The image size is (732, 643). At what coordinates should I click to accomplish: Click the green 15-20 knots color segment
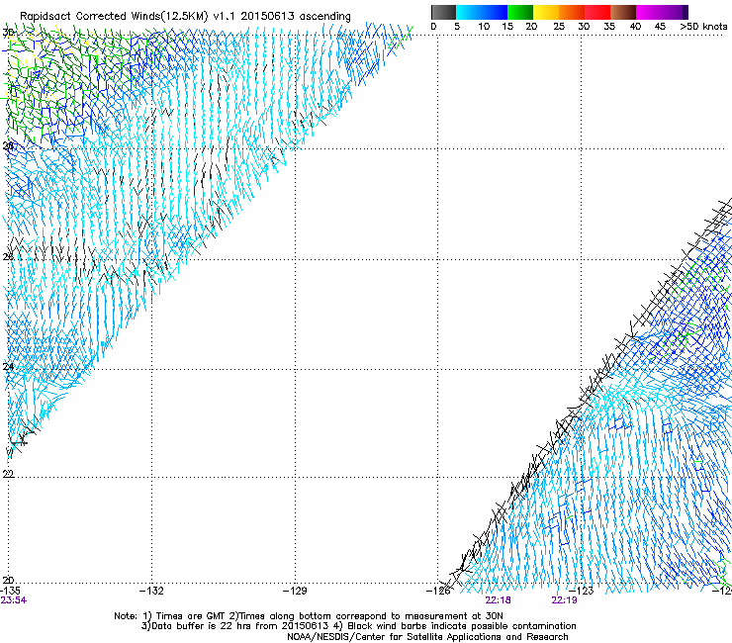pos(520,12)
